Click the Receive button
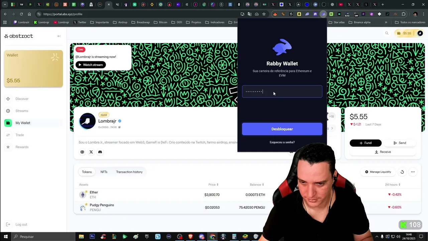This screenshot has width=428, height=241. click(383, 152)
